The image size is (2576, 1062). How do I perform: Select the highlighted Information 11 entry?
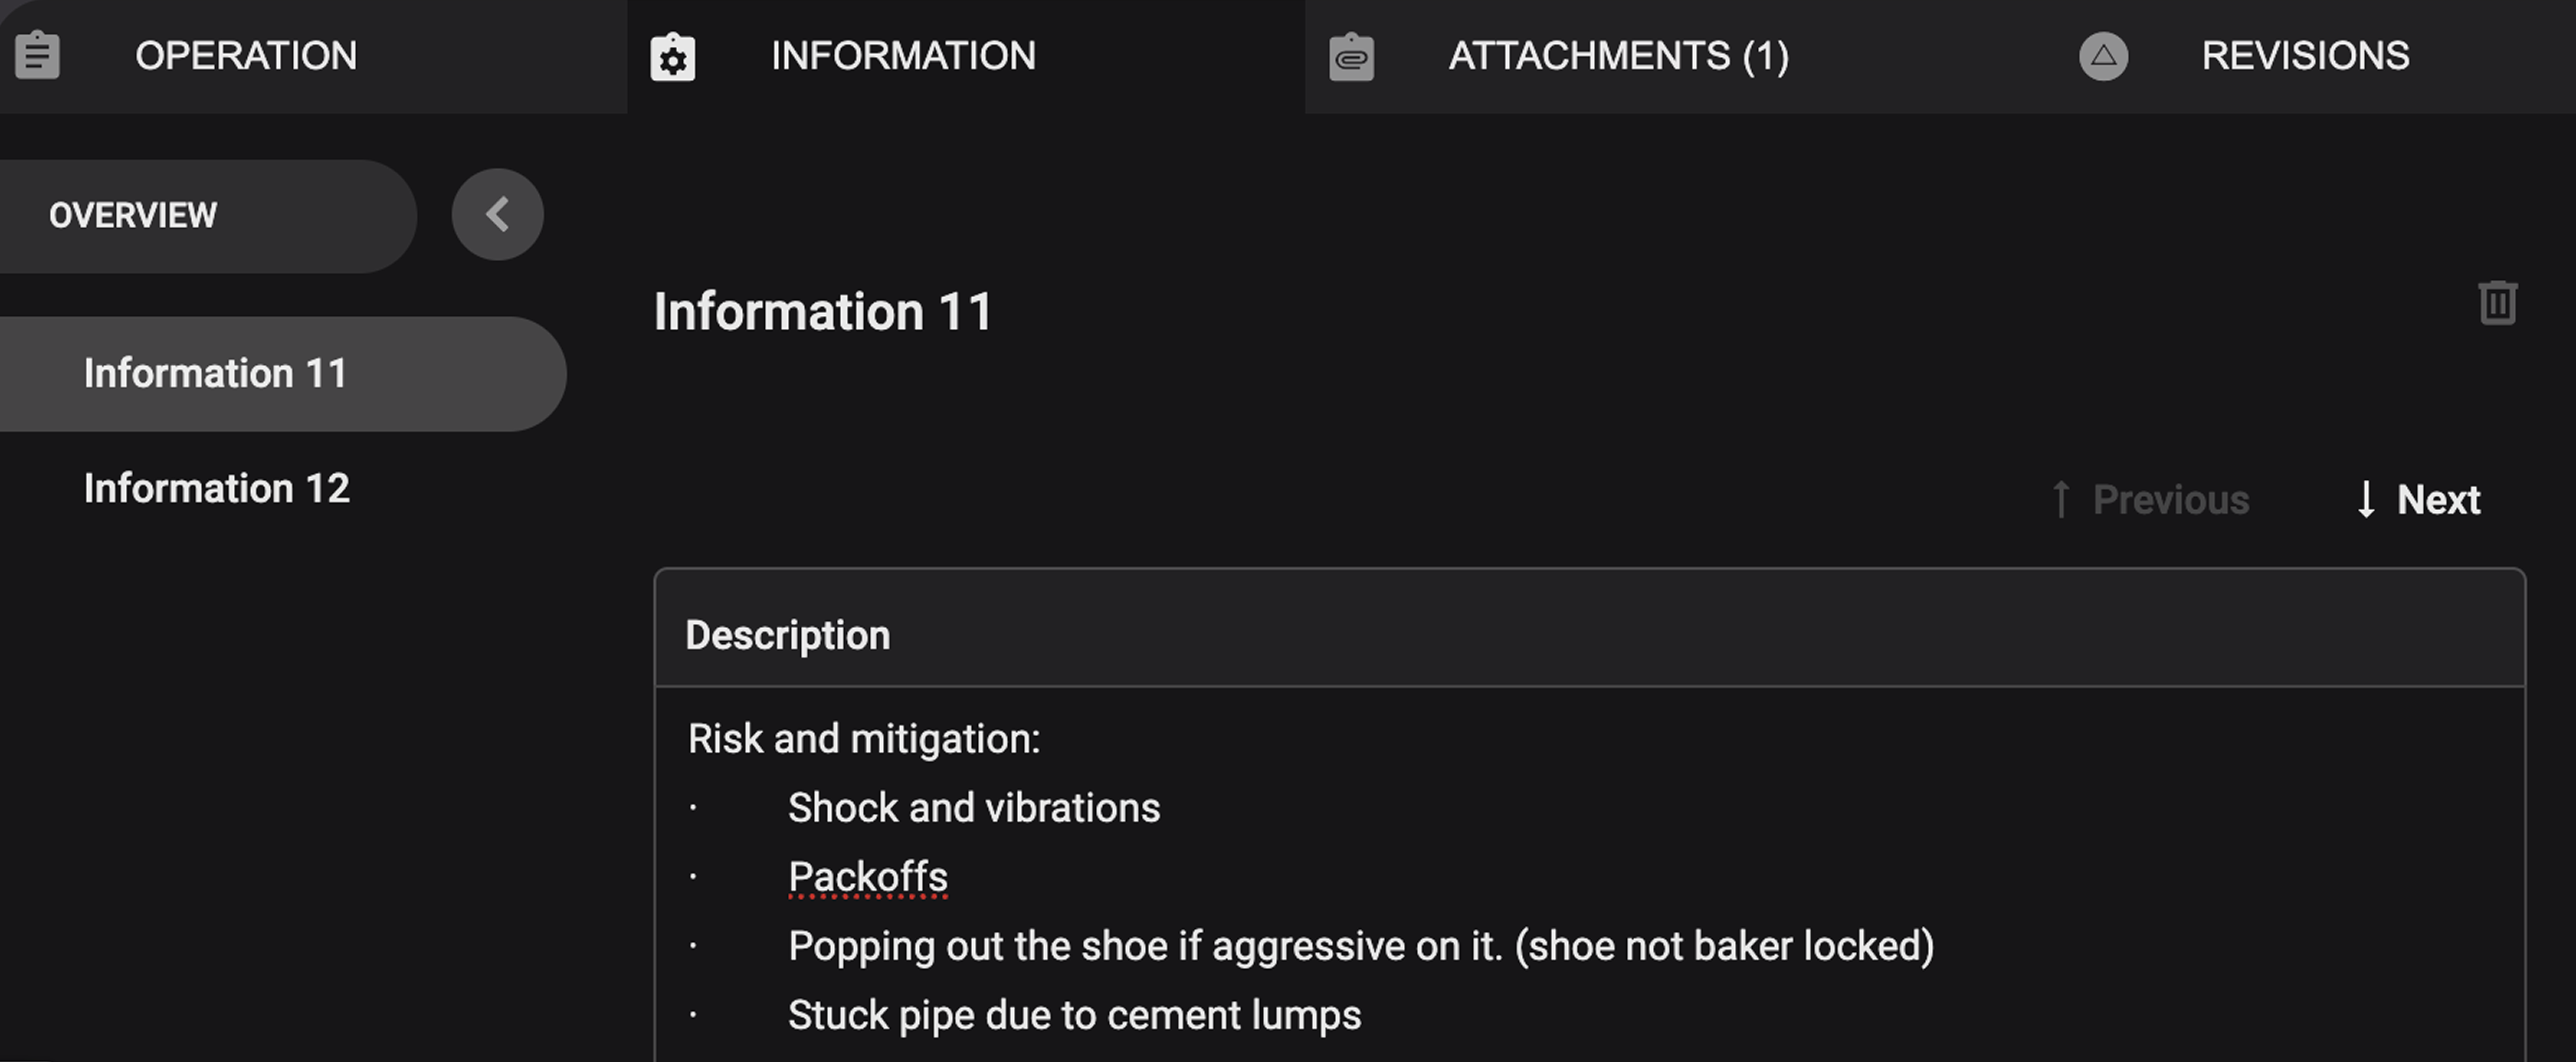point(216,373)
